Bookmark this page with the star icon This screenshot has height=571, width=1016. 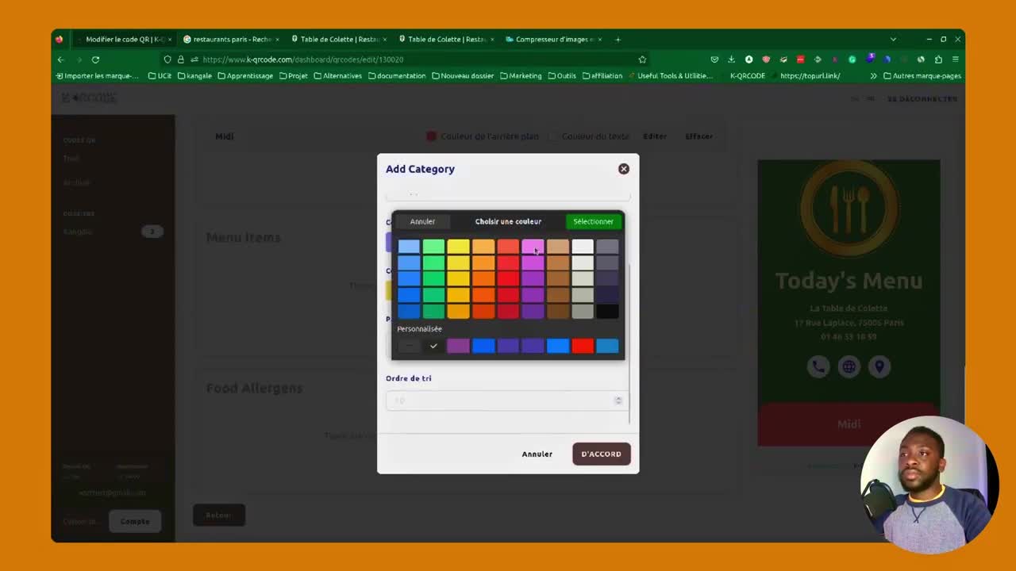642,59
